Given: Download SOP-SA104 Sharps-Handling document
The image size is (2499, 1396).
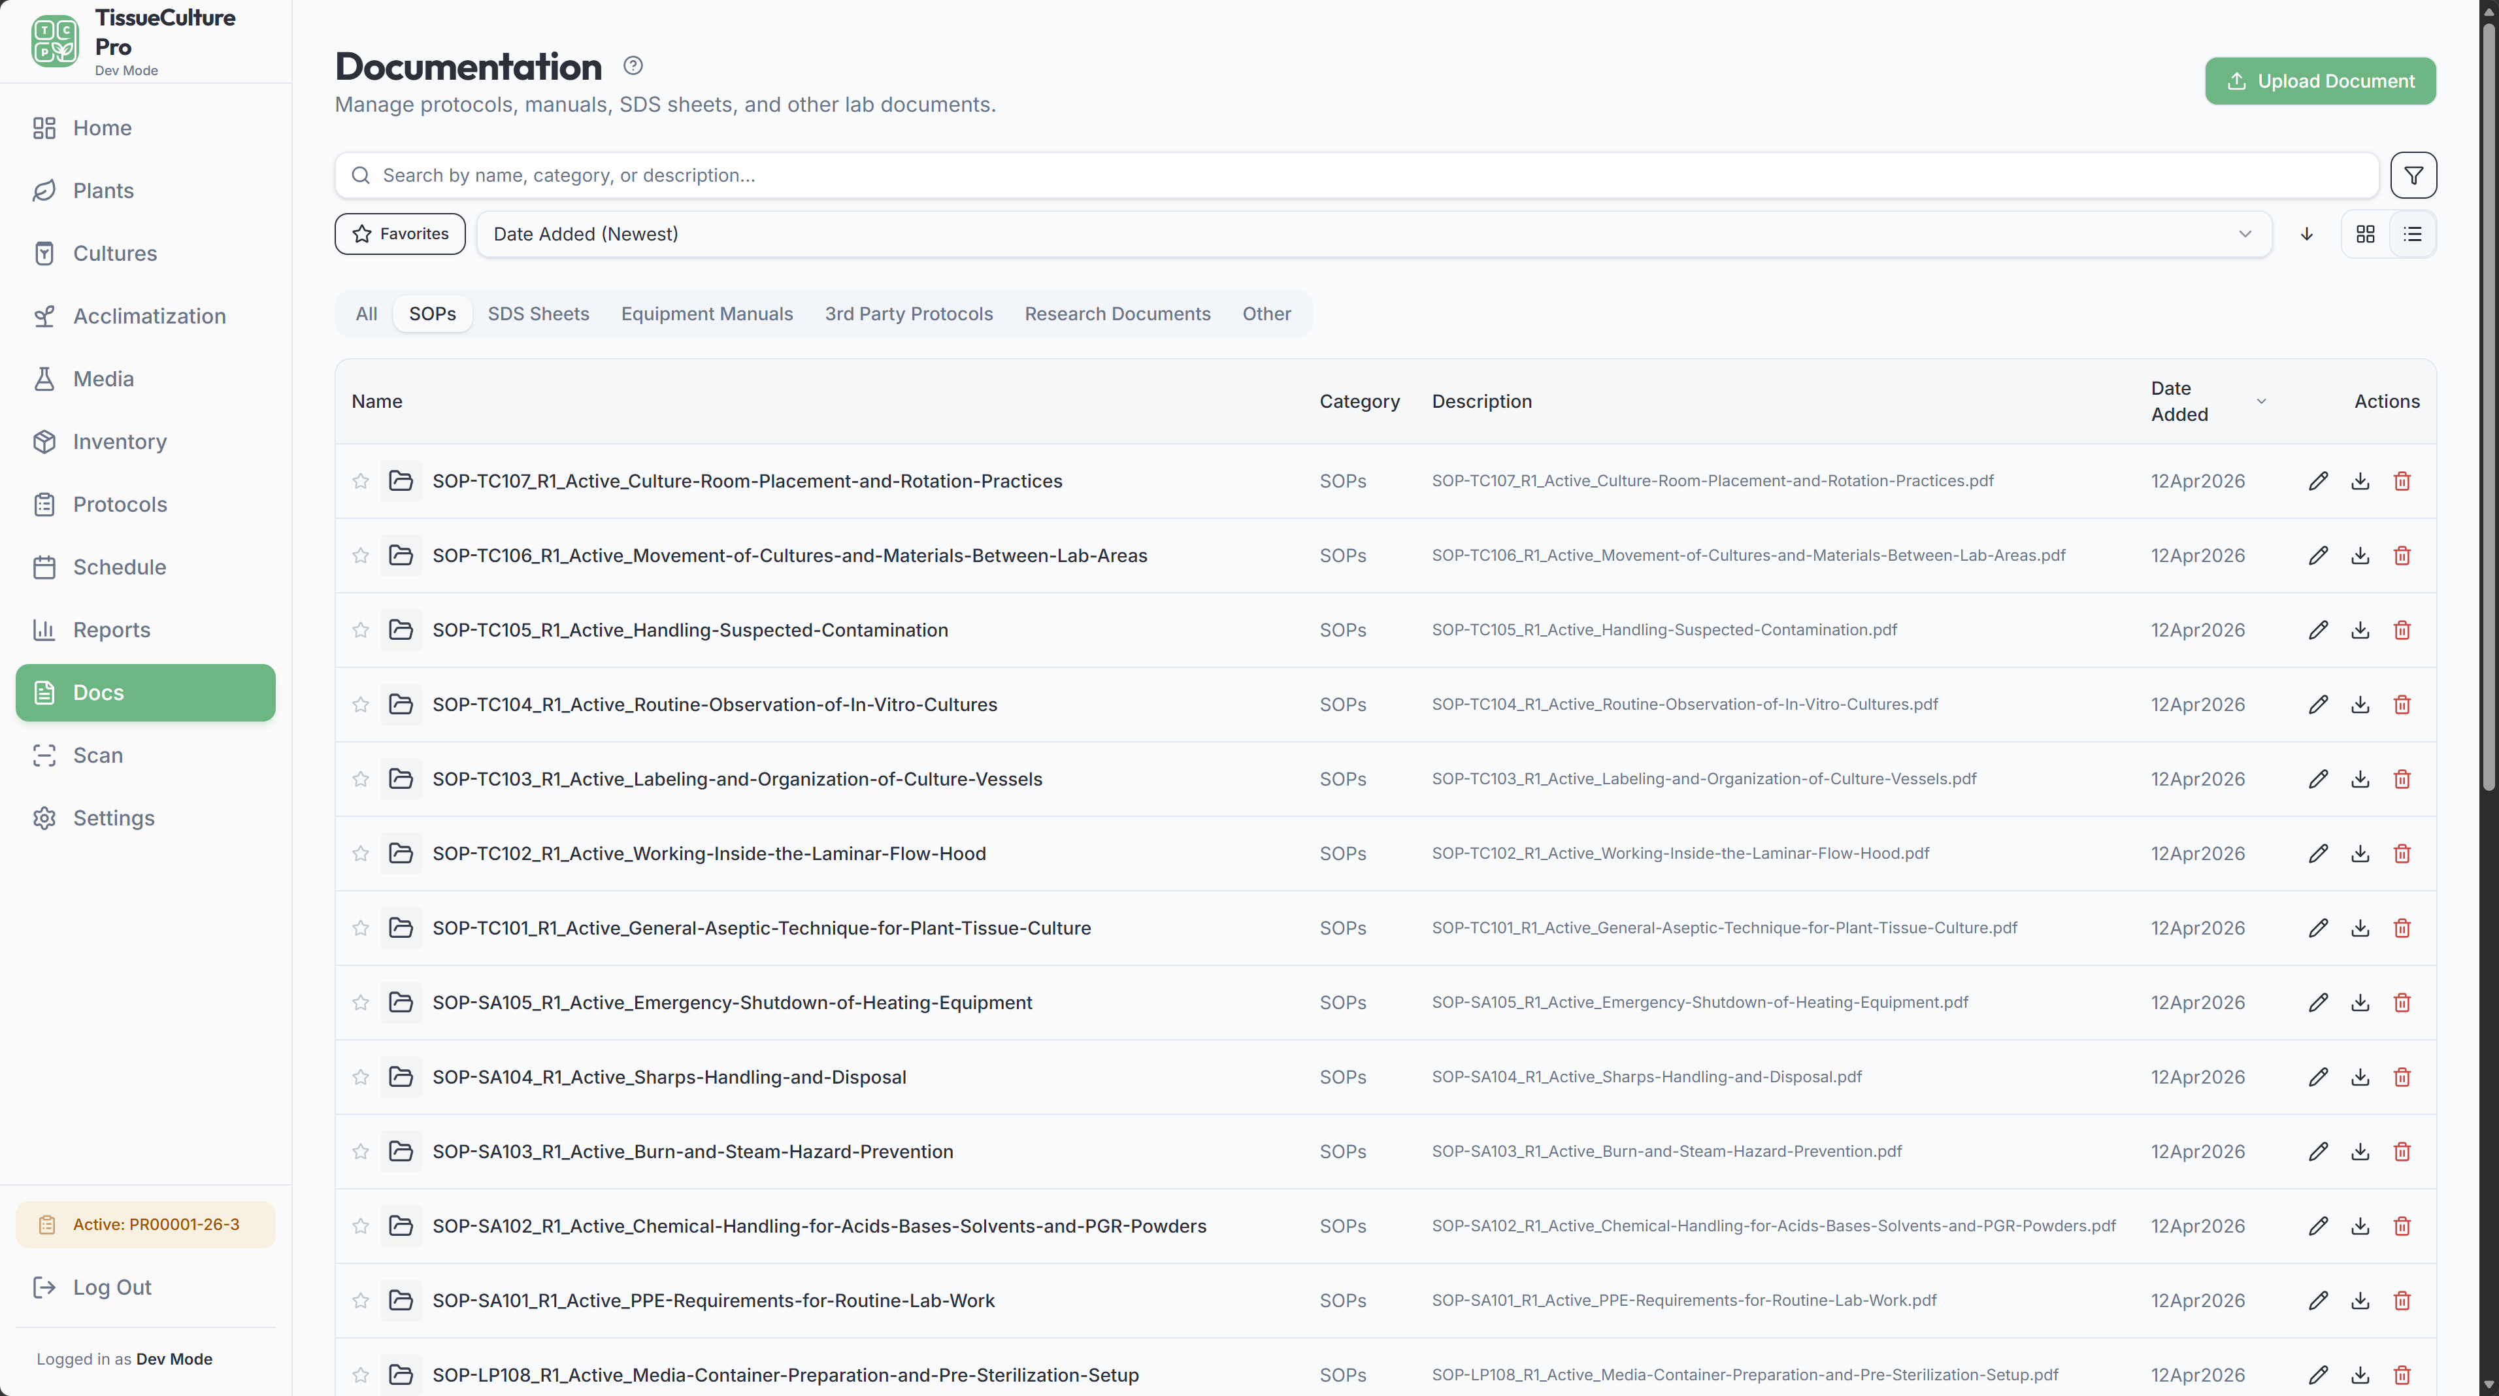Looking at the screenshot, I should (2360, 1078).
